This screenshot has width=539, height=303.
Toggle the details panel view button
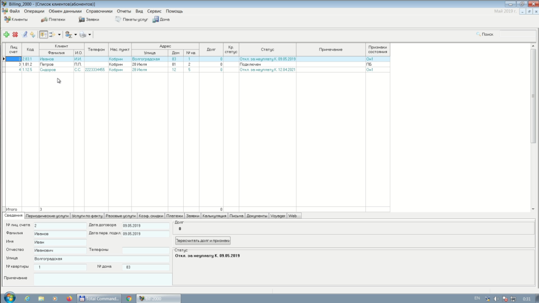[x=43, y=34]
